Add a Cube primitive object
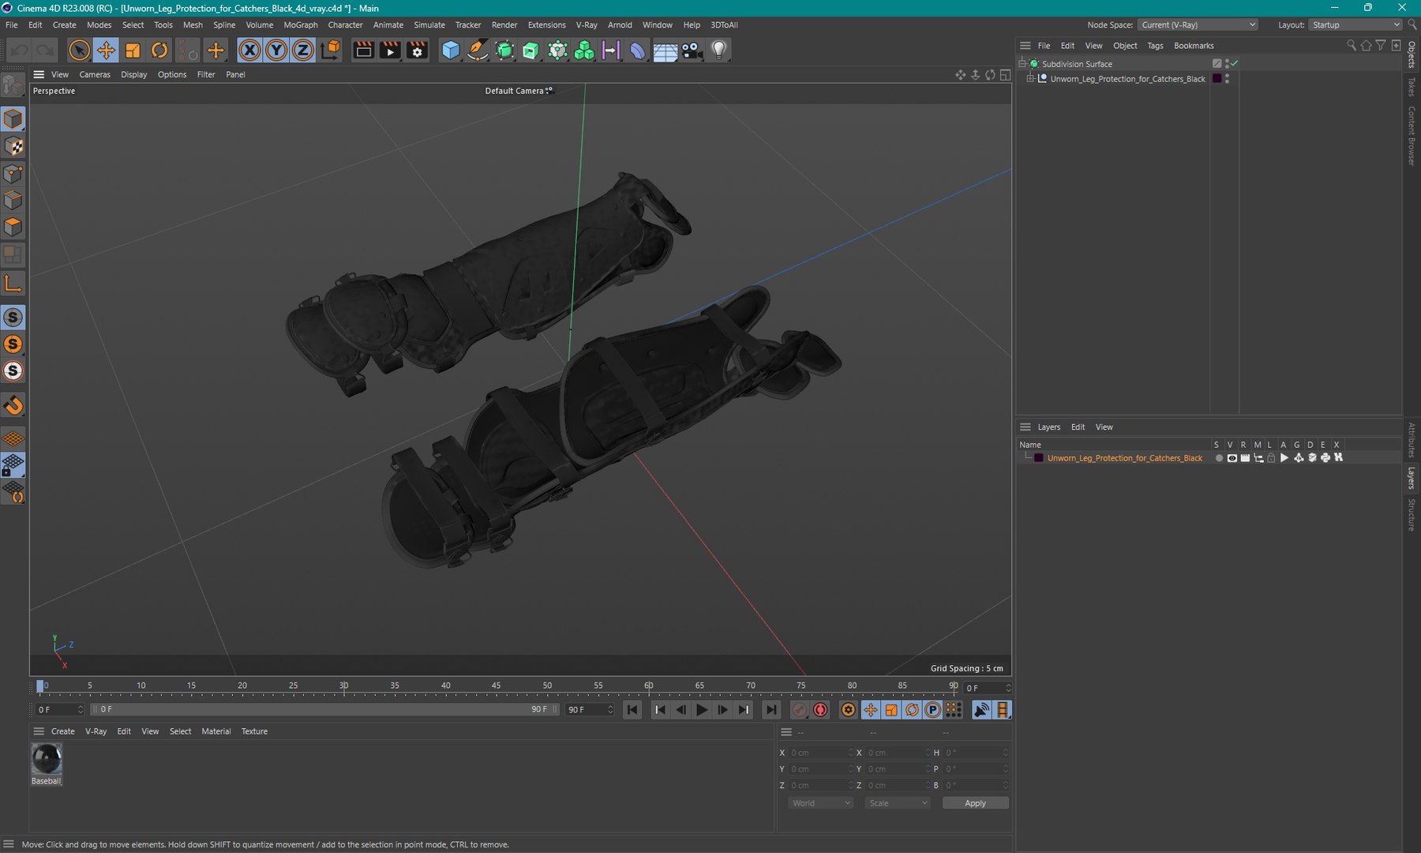Viewport: 1421px width, 853px height. point(451,51)
